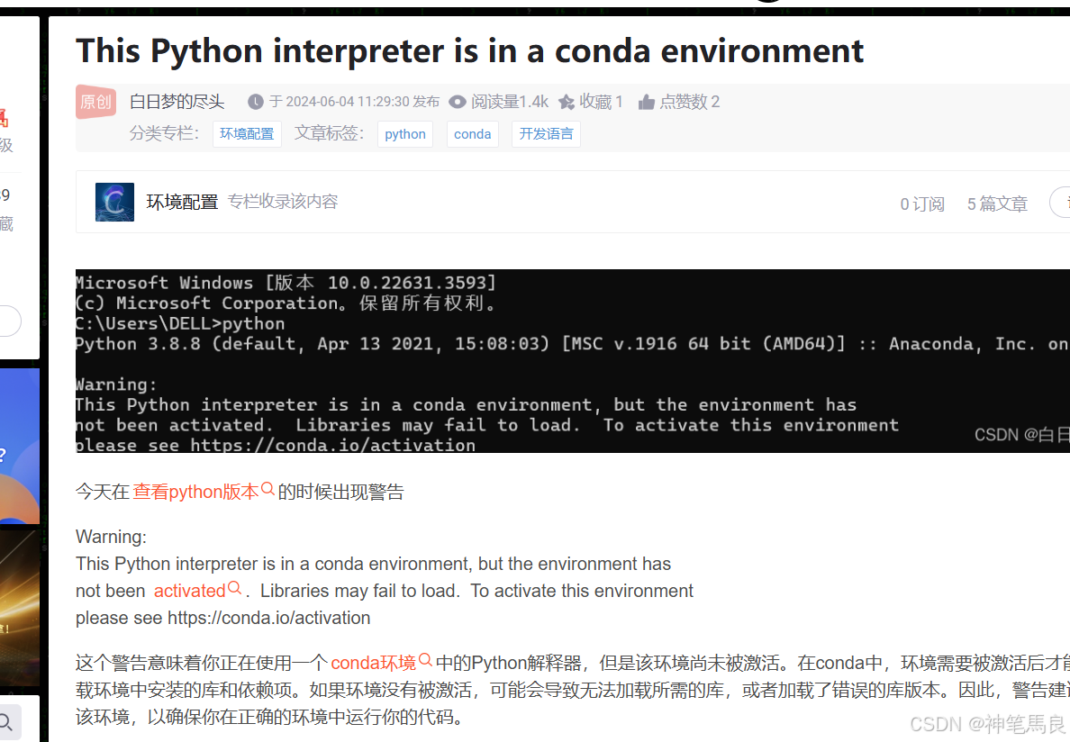Click the 原创 original-content badge

tap(95, 102)
